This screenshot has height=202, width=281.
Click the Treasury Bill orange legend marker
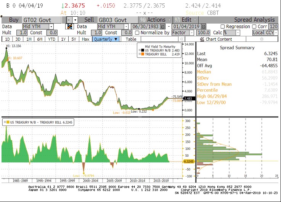click(142, 54)
